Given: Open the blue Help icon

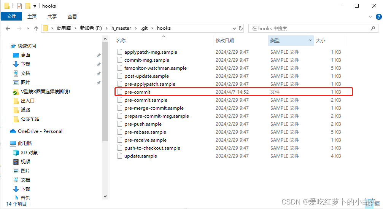Looking at the screenshot, I should [x=378, y=17].
